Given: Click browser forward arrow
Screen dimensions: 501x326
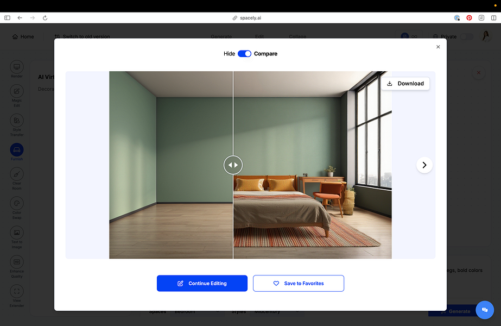Looking at the screenshot, I should pos(32,18).
